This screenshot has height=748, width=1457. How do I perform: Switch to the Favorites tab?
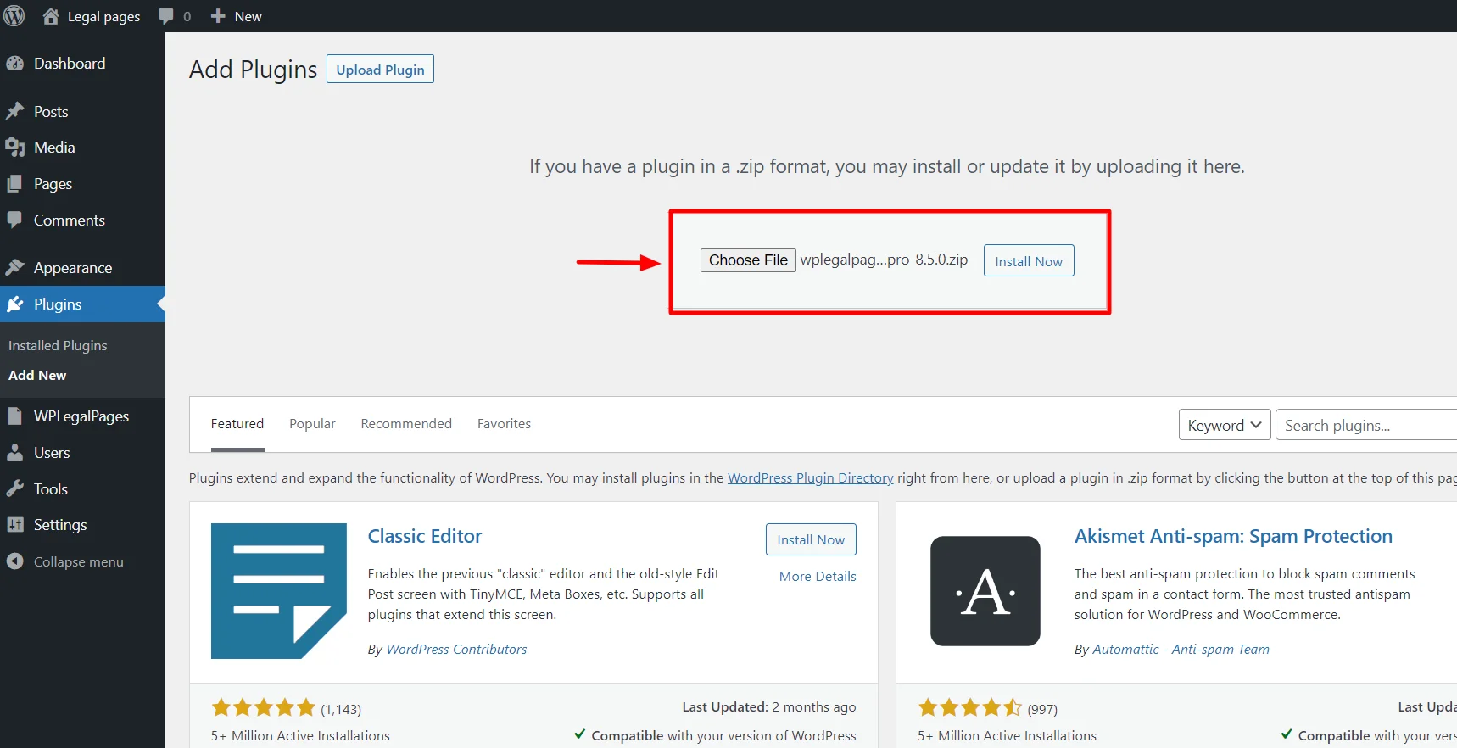(504, 423)
